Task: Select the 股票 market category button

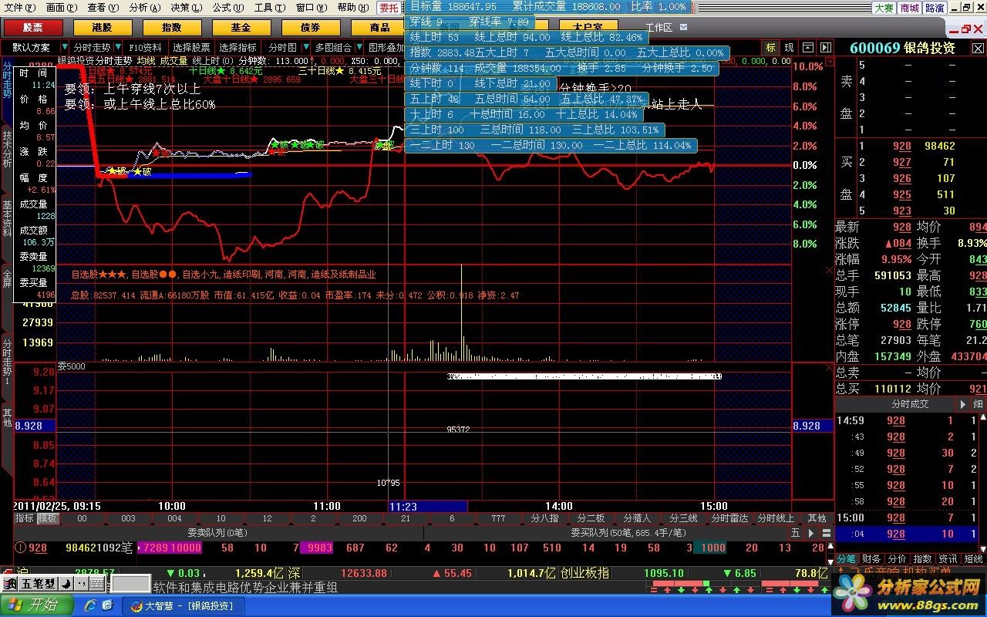Action: pyautogui.click(x=32, y=28)
